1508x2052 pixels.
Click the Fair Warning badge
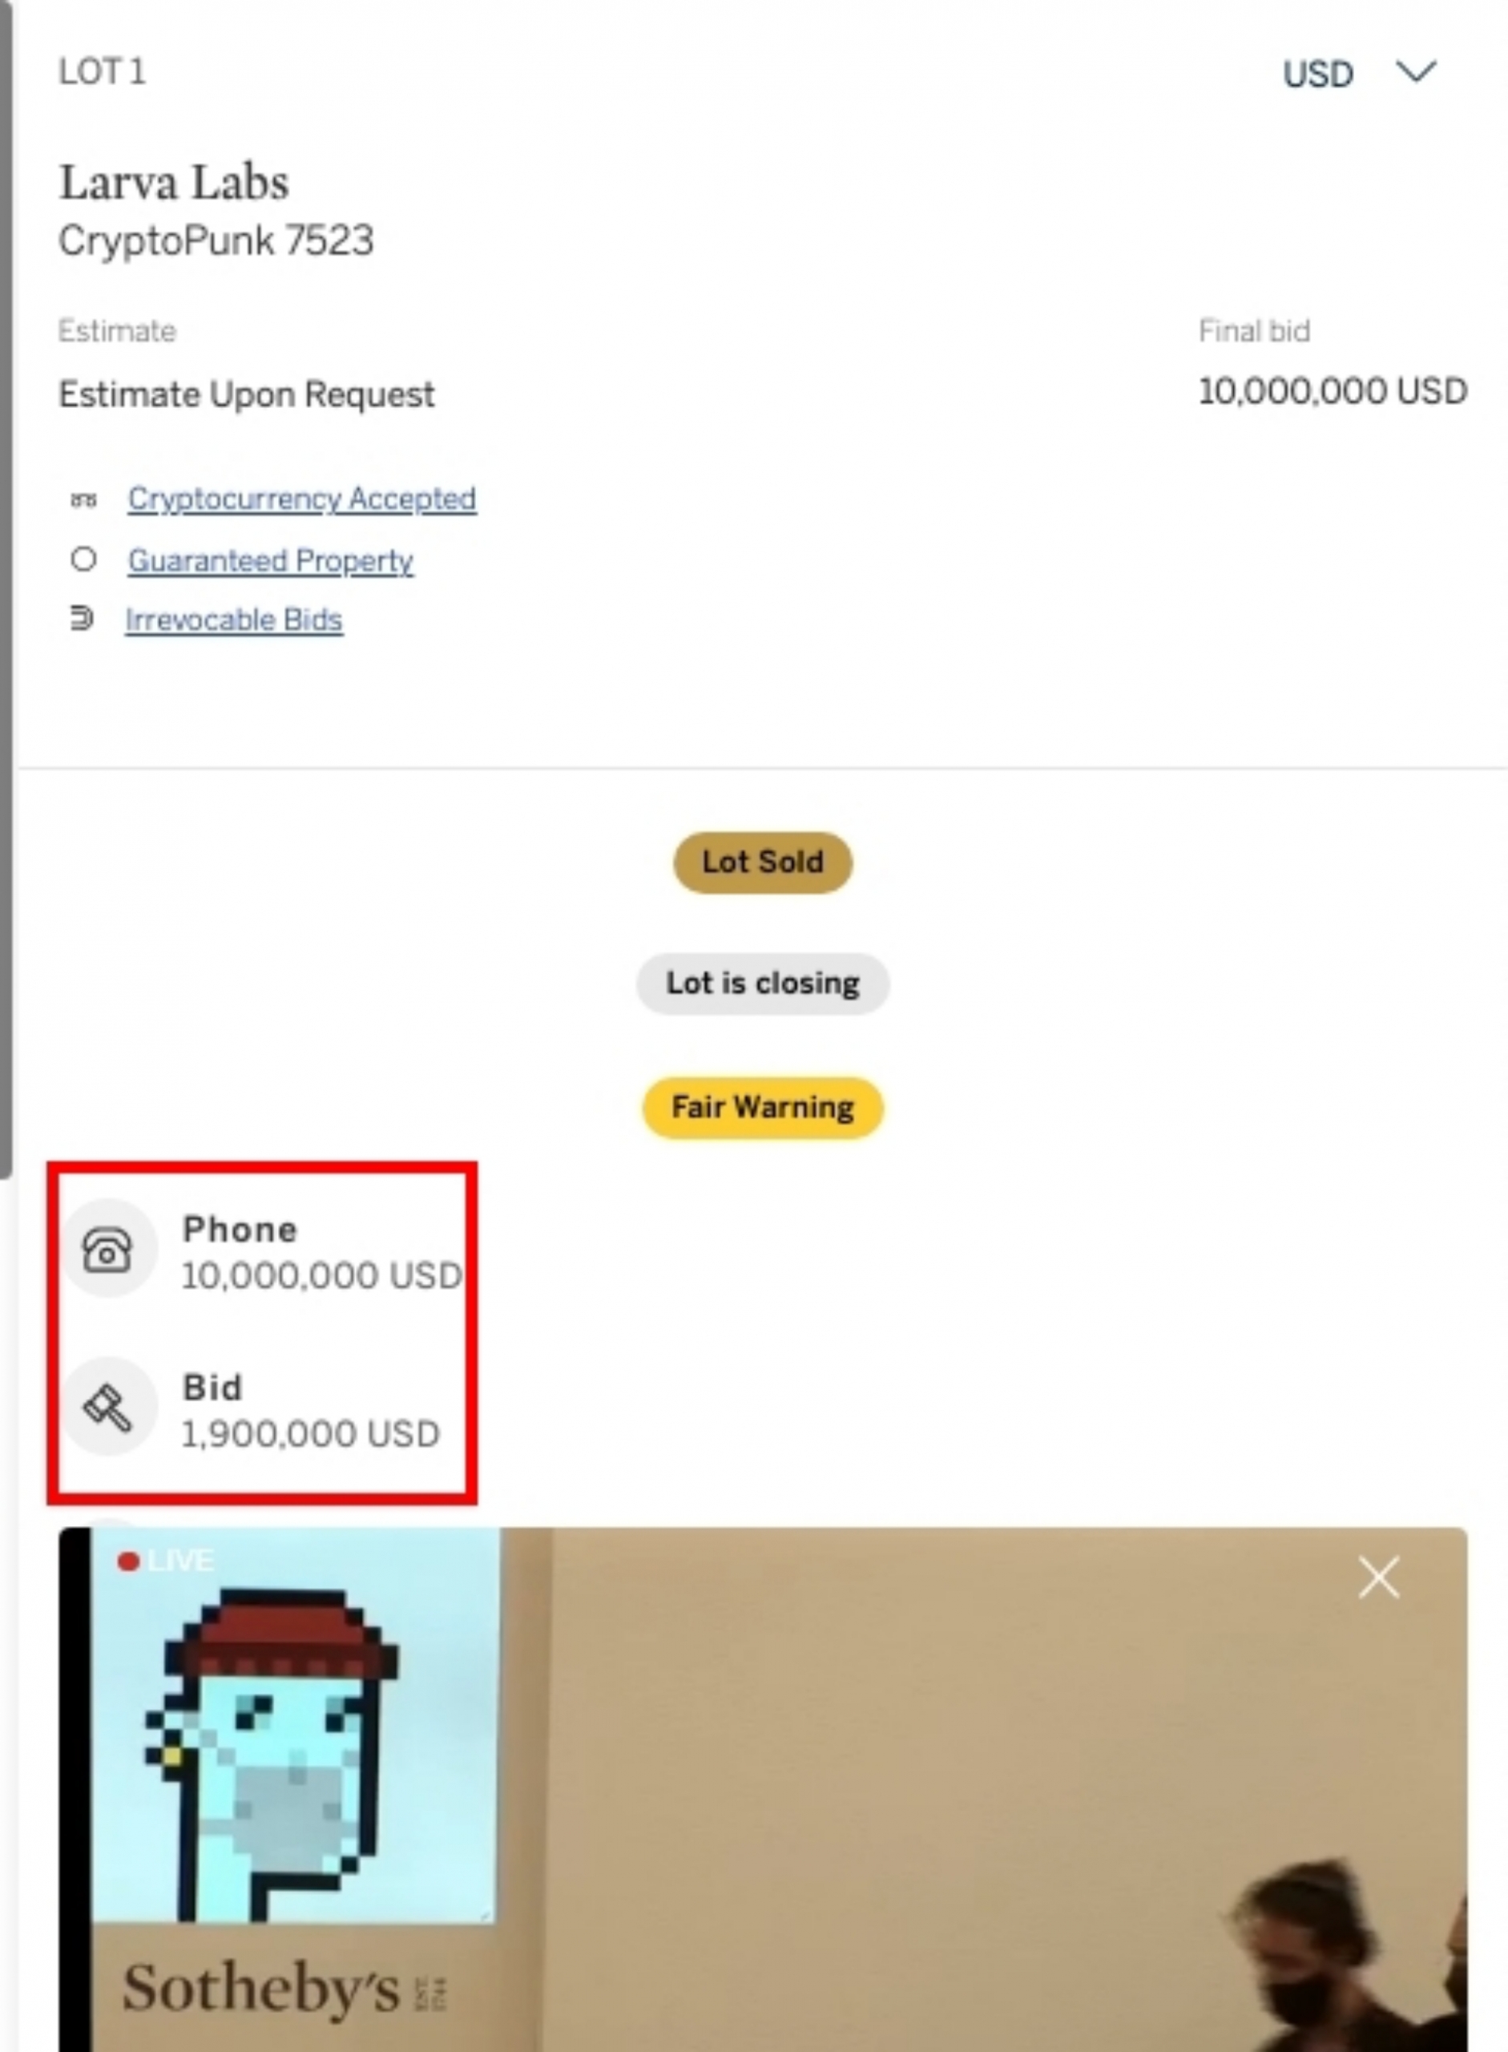point(763,1108)
